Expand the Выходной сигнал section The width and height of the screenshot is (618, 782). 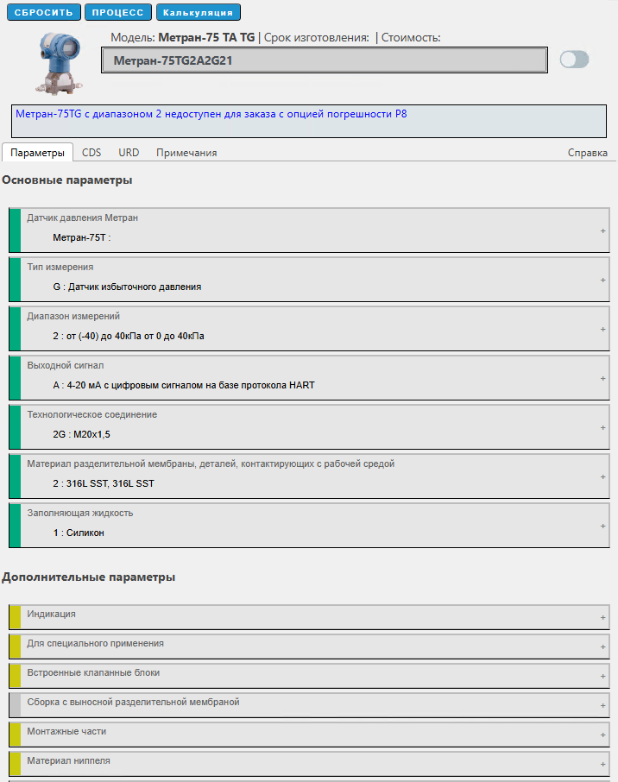click(x=602, y=379)
